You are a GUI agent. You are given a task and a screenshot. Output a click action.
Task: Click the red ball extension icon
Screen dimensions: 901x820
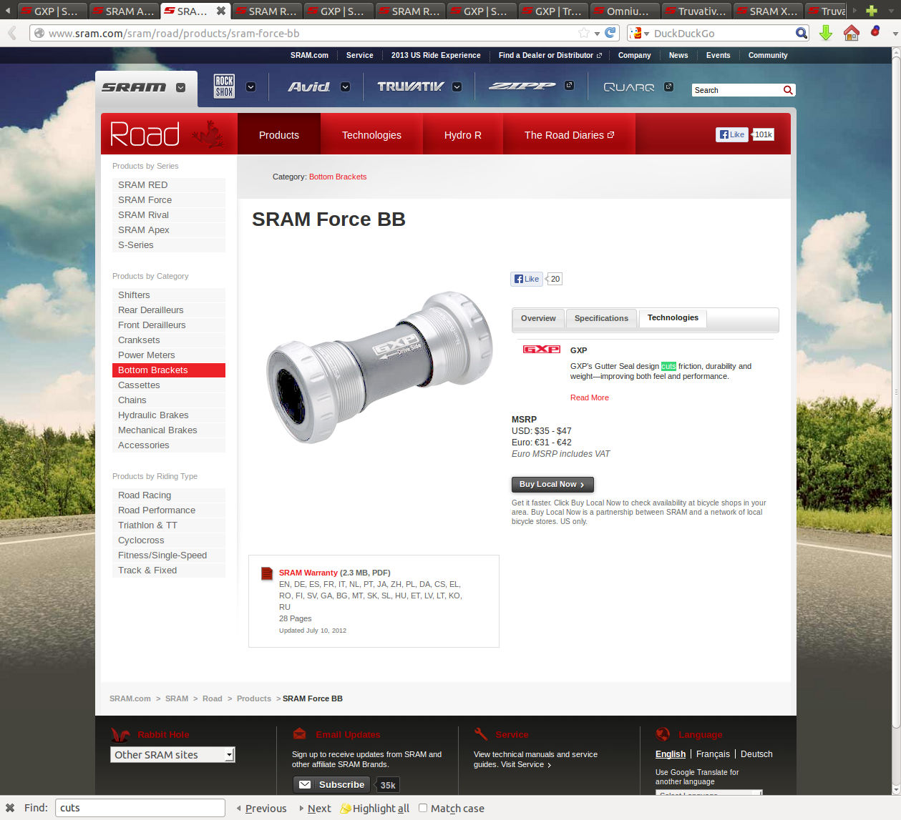pyautogui.click(x=875, y=31)
